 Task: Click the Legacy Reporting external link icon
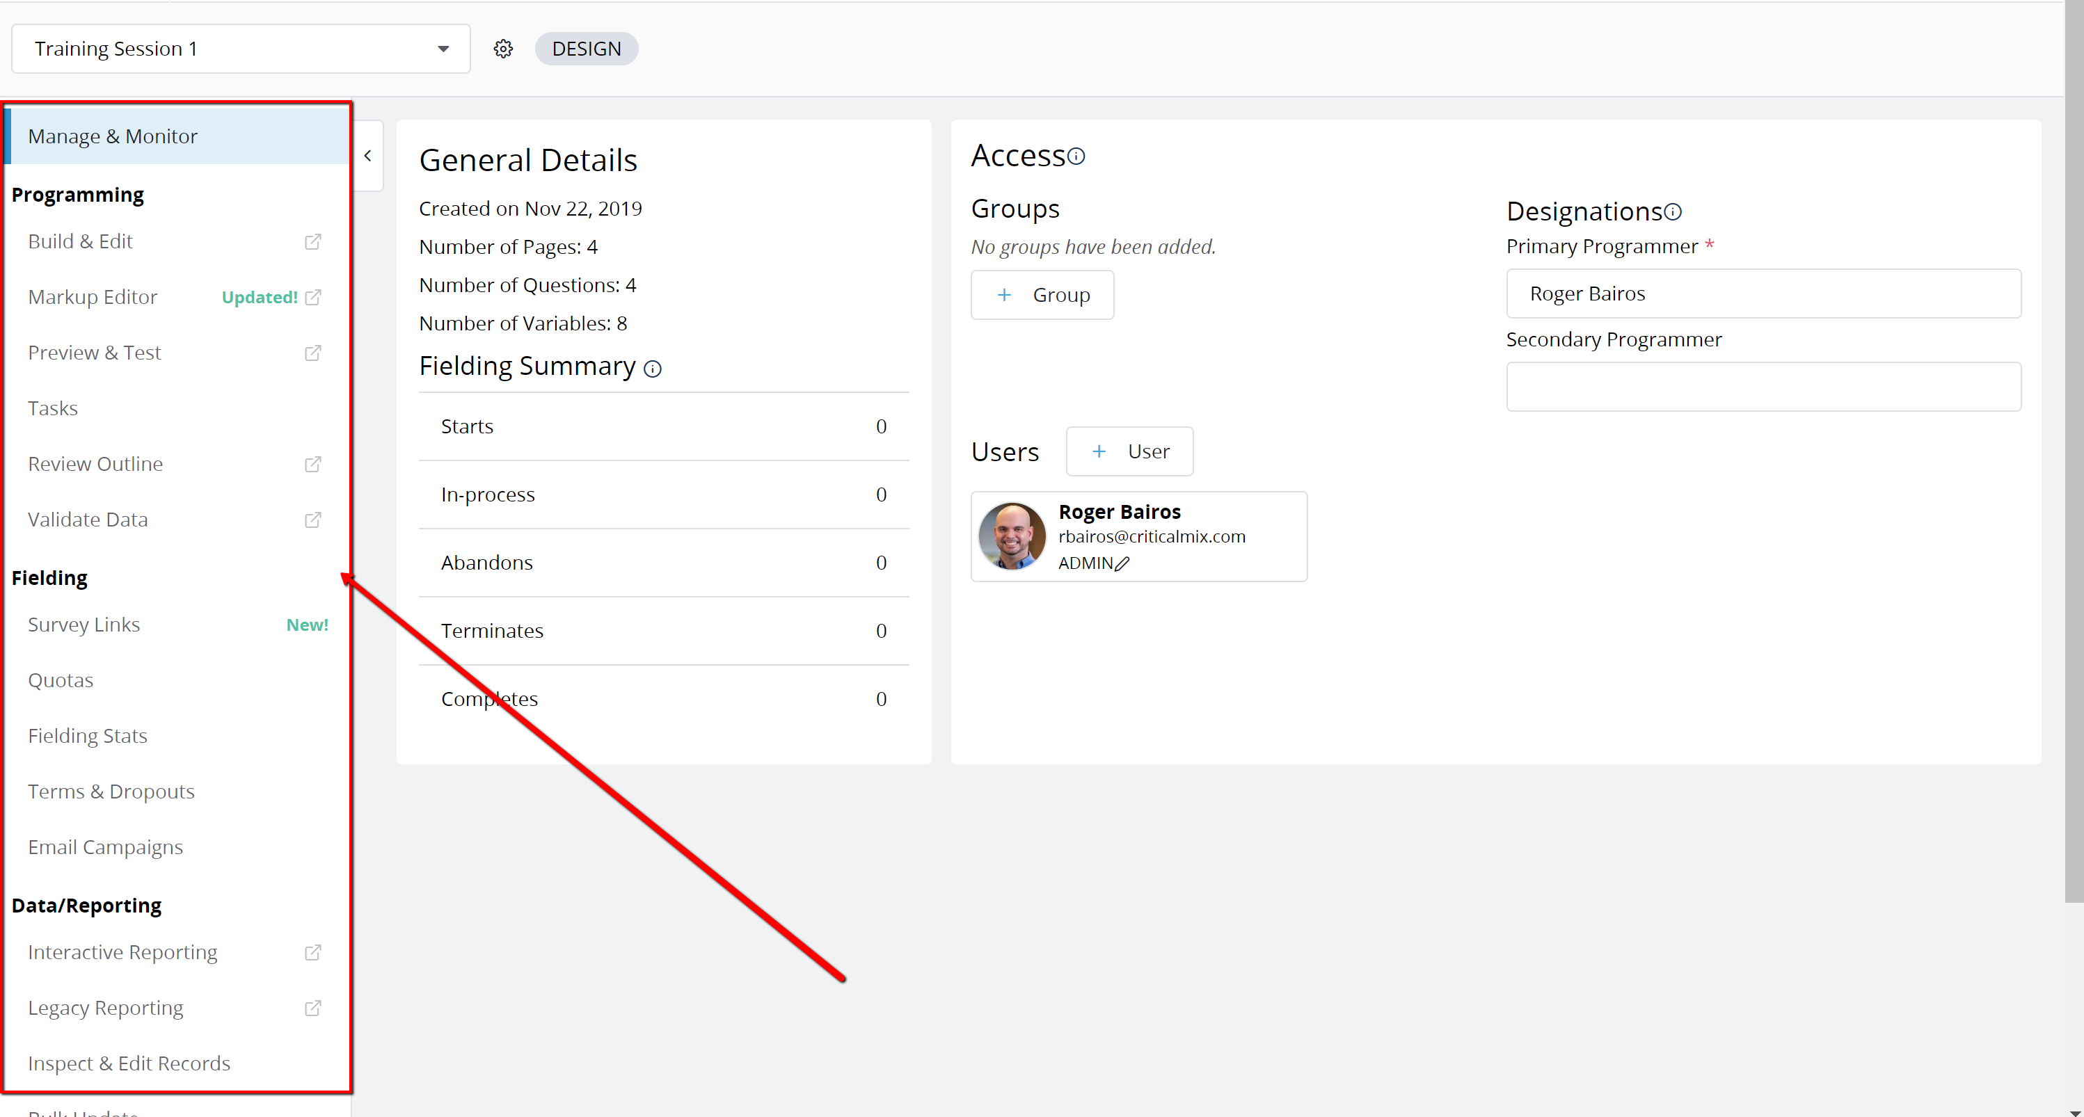tap(313, 1008)
